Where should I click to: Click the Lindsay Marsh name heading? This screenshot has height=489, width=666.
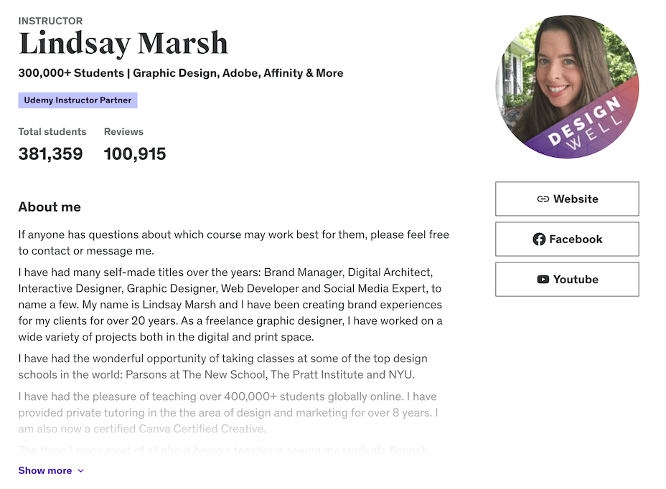click(123, 44)
